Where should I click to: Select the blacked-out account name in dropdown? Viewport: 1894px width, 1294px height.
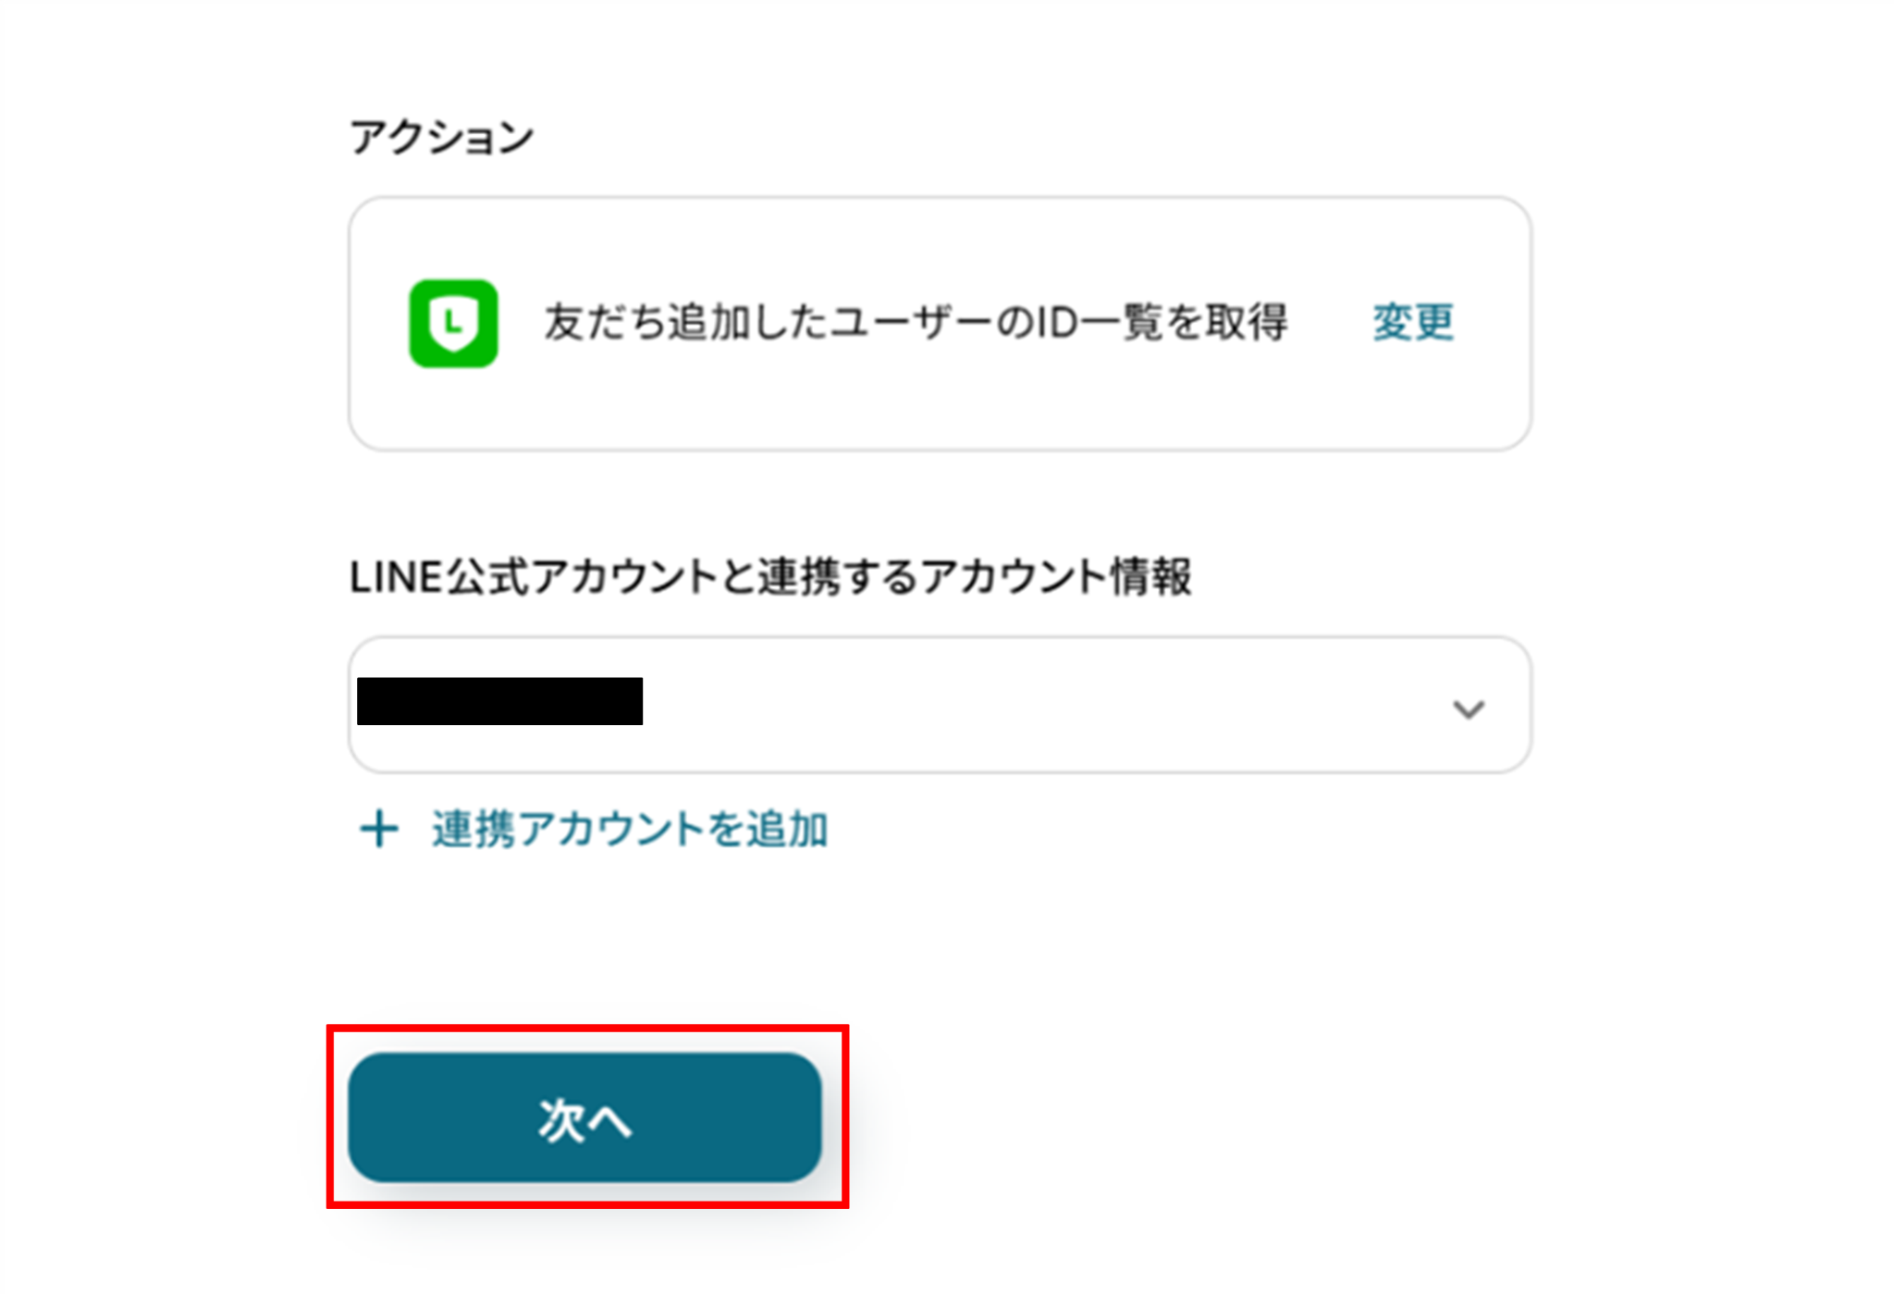(499, 701)
